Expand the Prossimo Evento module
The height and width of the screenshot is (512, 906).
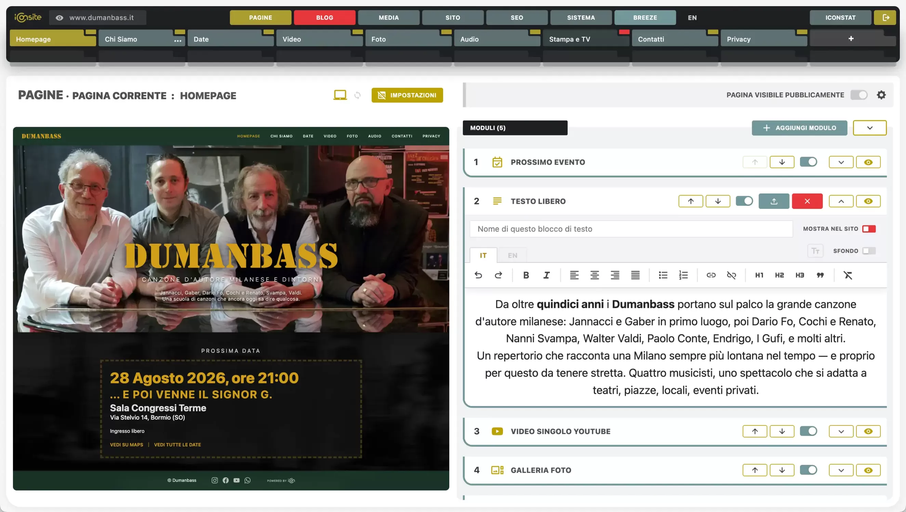pos(841,162)
